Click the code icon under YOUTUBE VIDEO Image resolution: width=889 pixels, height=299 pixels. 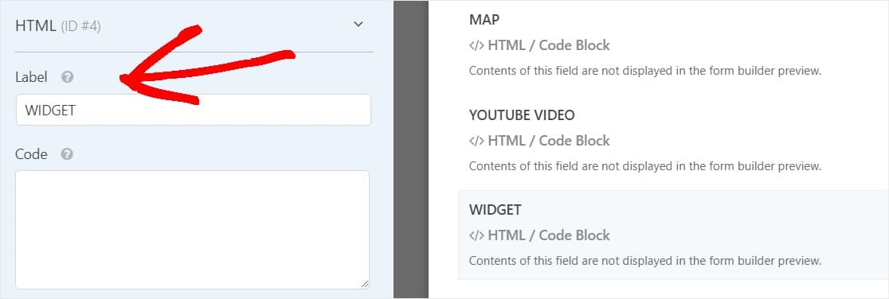476,141
